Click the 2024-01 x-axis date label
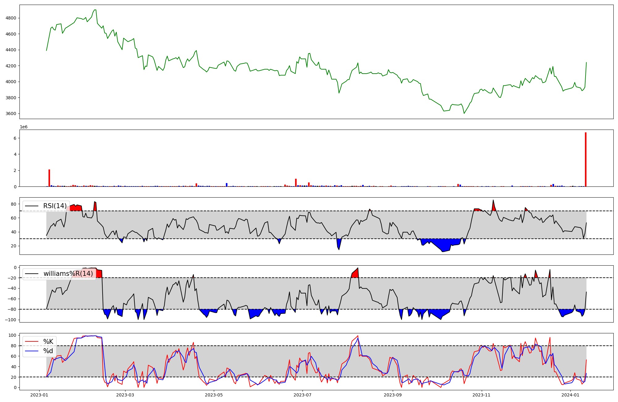 pos(570,395)
